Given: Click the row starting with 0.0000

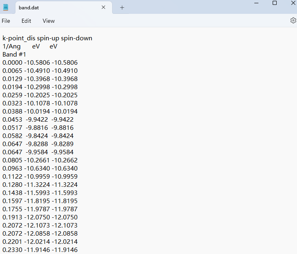Looking at the screenshot, I should click(x=40, y=63).
